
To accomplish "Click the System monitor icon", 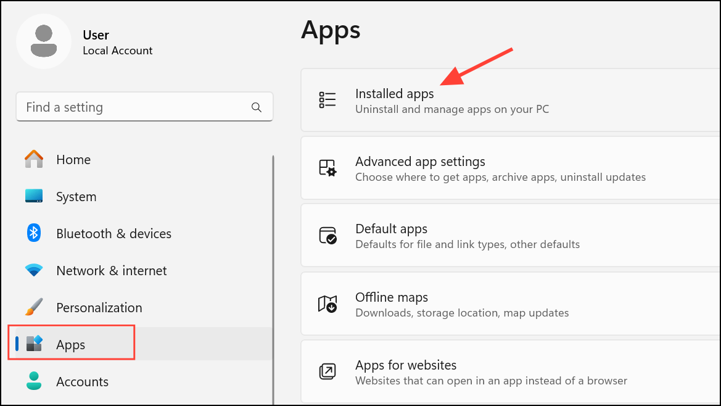I will pyautogui.click(x=33, y=196).
